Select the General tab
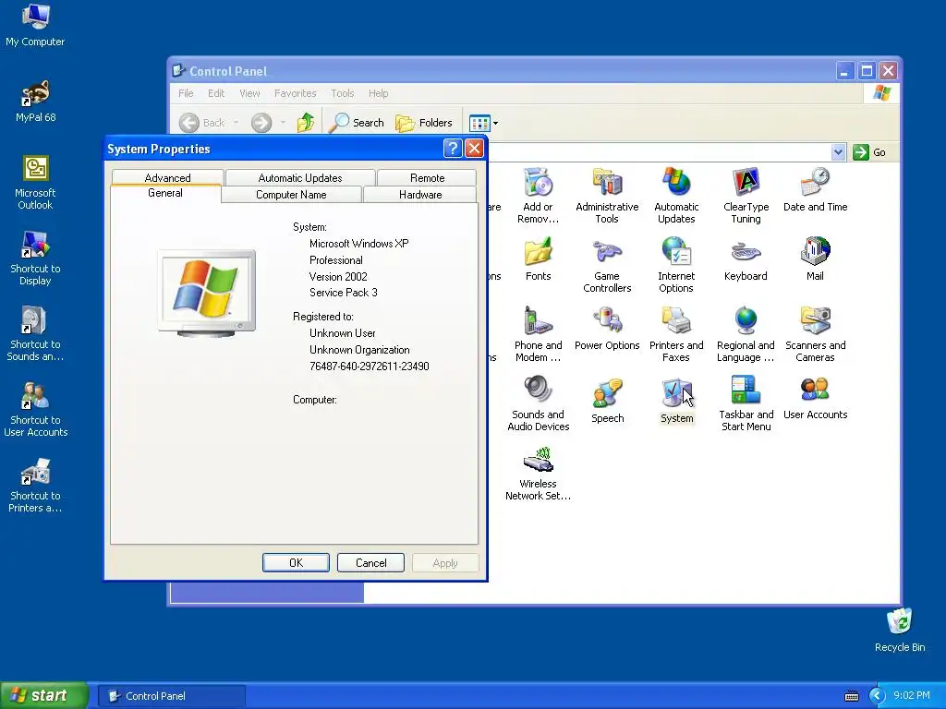946x709 pixels. pos(165,193)
